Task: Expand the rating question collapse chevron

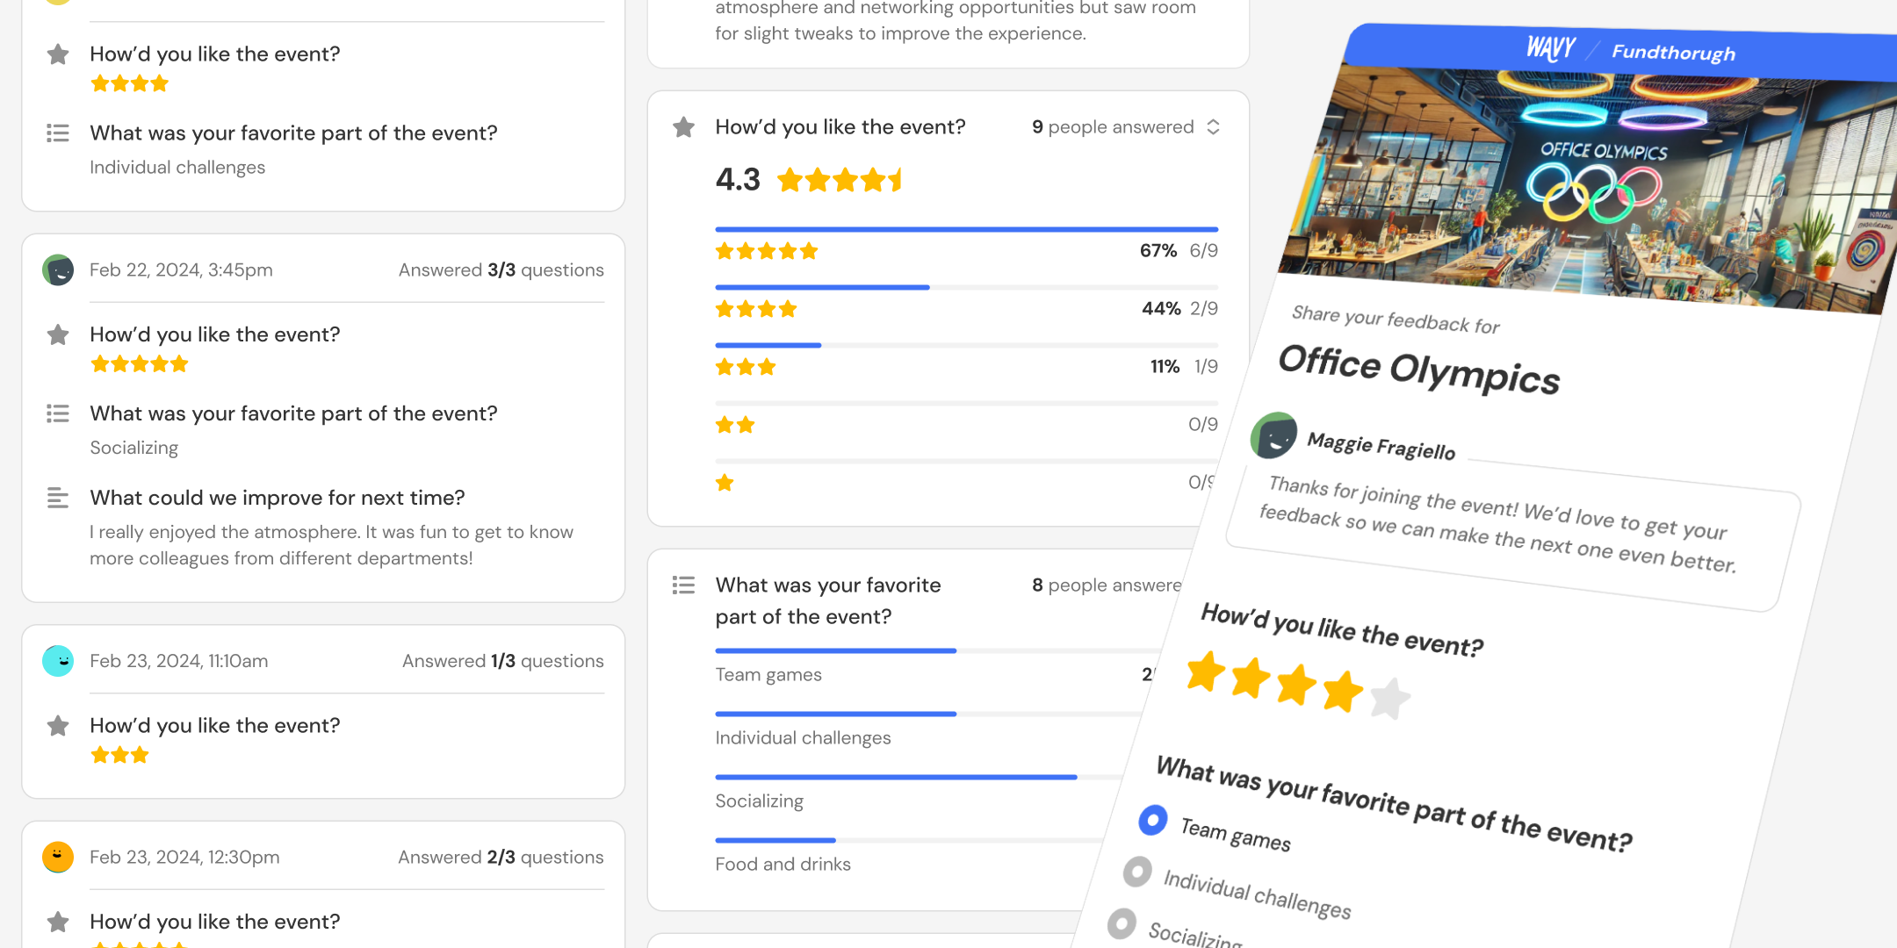Action: [1213, 127]
